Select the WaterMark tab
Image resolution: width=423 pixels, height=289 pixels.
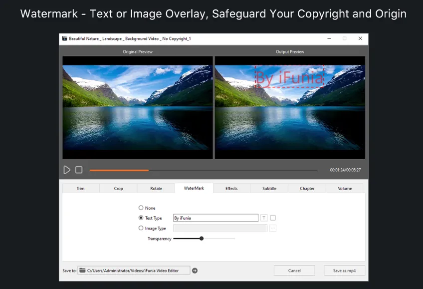pos(194,188)
